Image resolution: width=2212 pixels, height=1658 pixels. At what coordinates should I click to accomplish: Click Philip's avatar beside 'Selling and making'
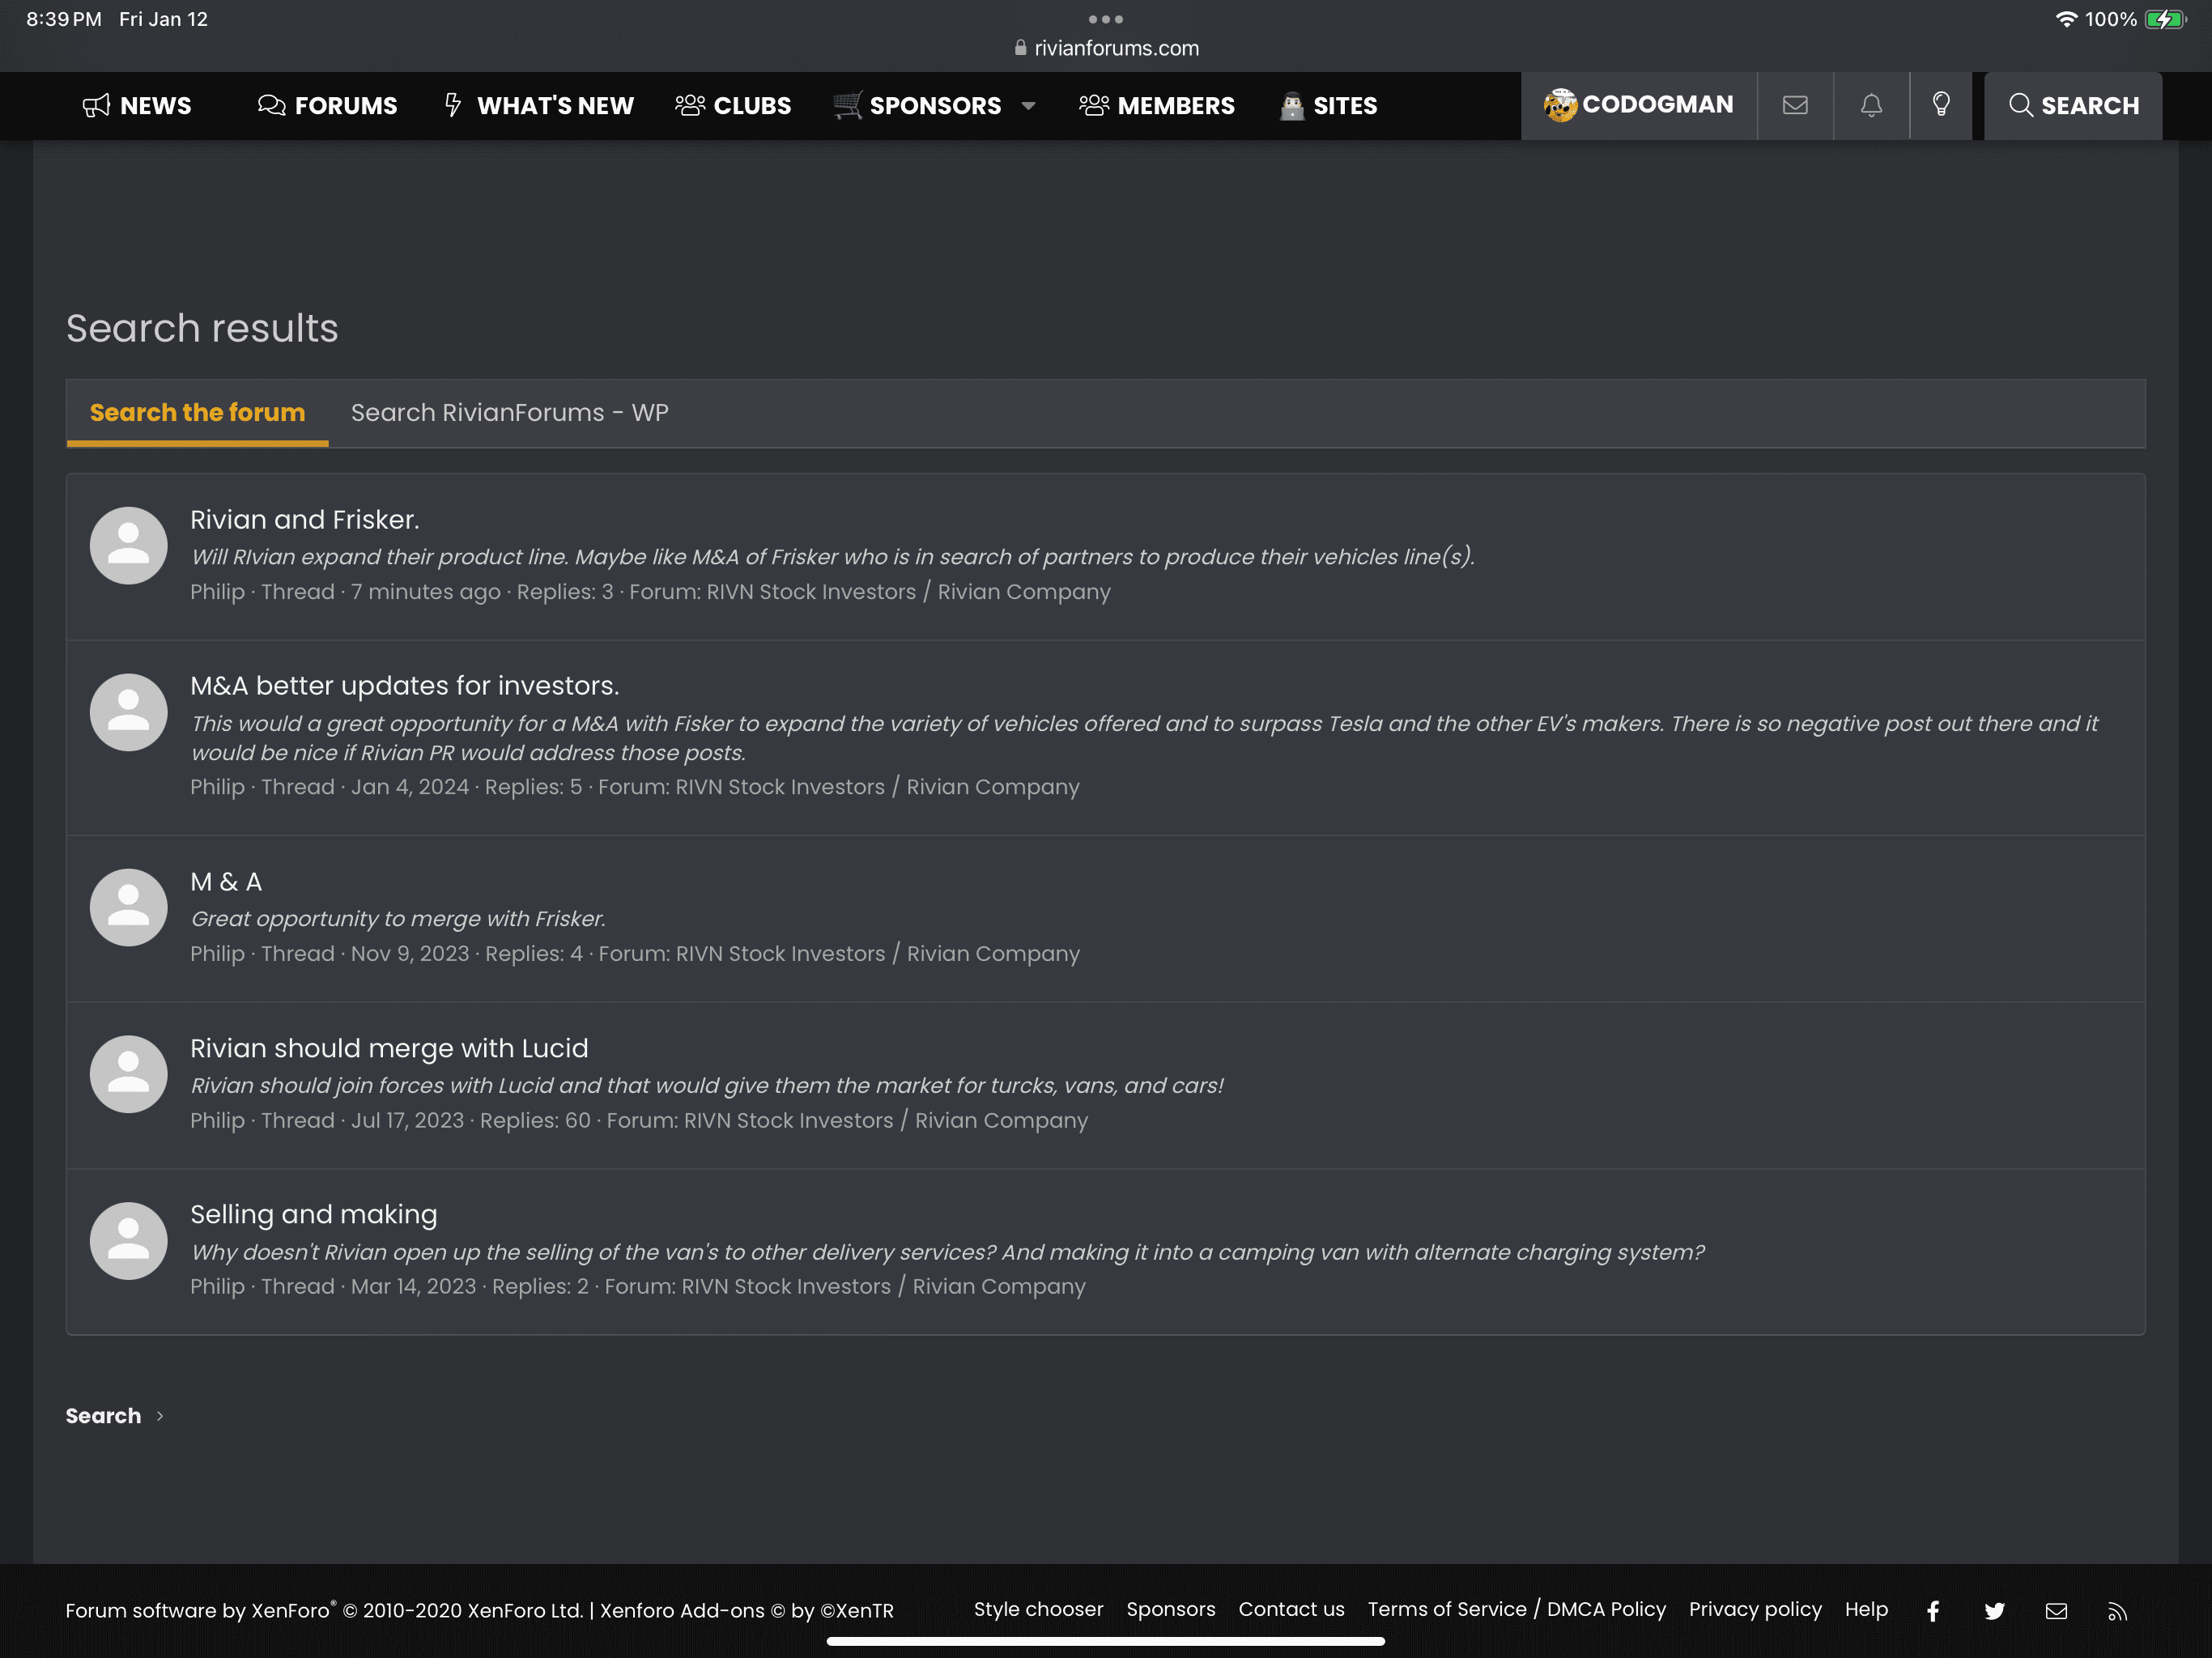click(128, 1240)
